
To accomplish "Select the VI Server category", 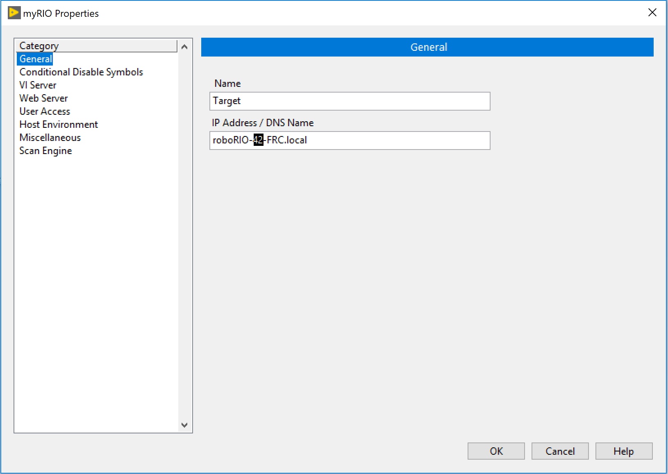I will [x=38, y=85].
